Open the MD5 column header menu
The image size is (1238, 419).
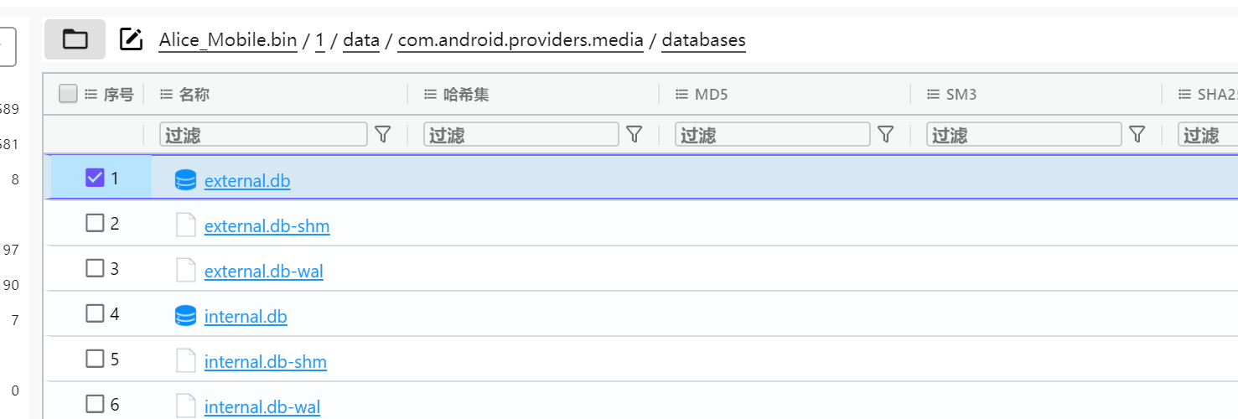tap(681, 95)
